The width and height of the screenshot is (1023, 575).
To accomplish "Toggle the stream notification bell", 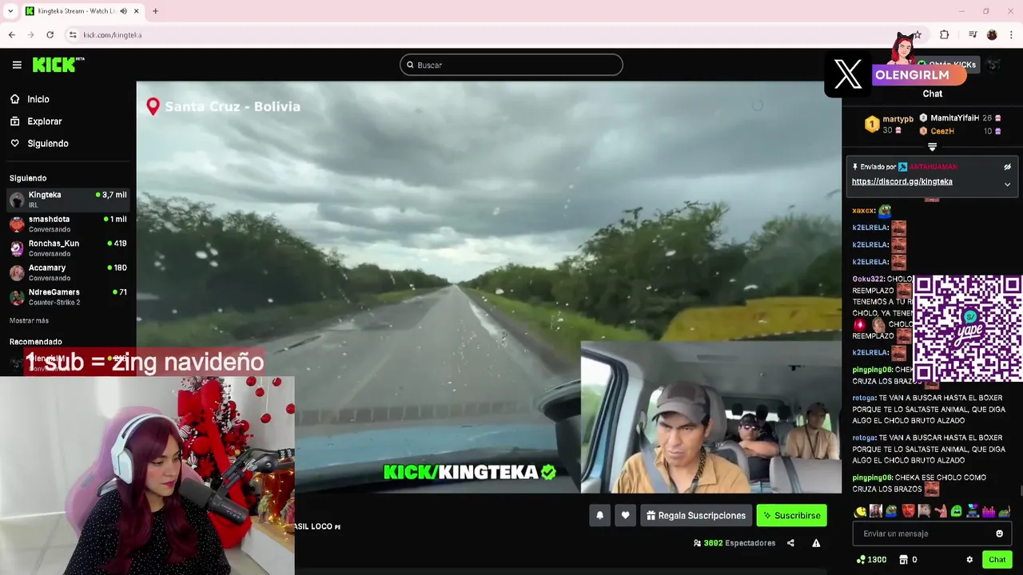I will [x=599, y=516].
